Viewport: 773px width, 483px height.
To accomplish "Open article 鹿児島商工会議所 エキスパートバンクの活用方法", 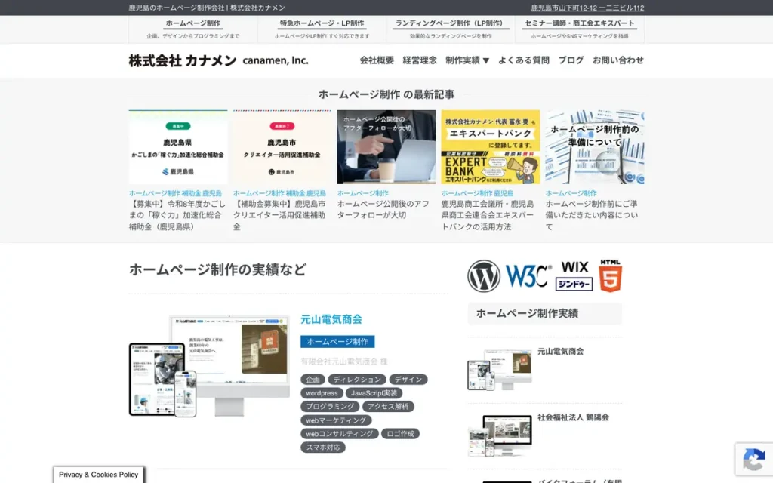I will 488,215.
